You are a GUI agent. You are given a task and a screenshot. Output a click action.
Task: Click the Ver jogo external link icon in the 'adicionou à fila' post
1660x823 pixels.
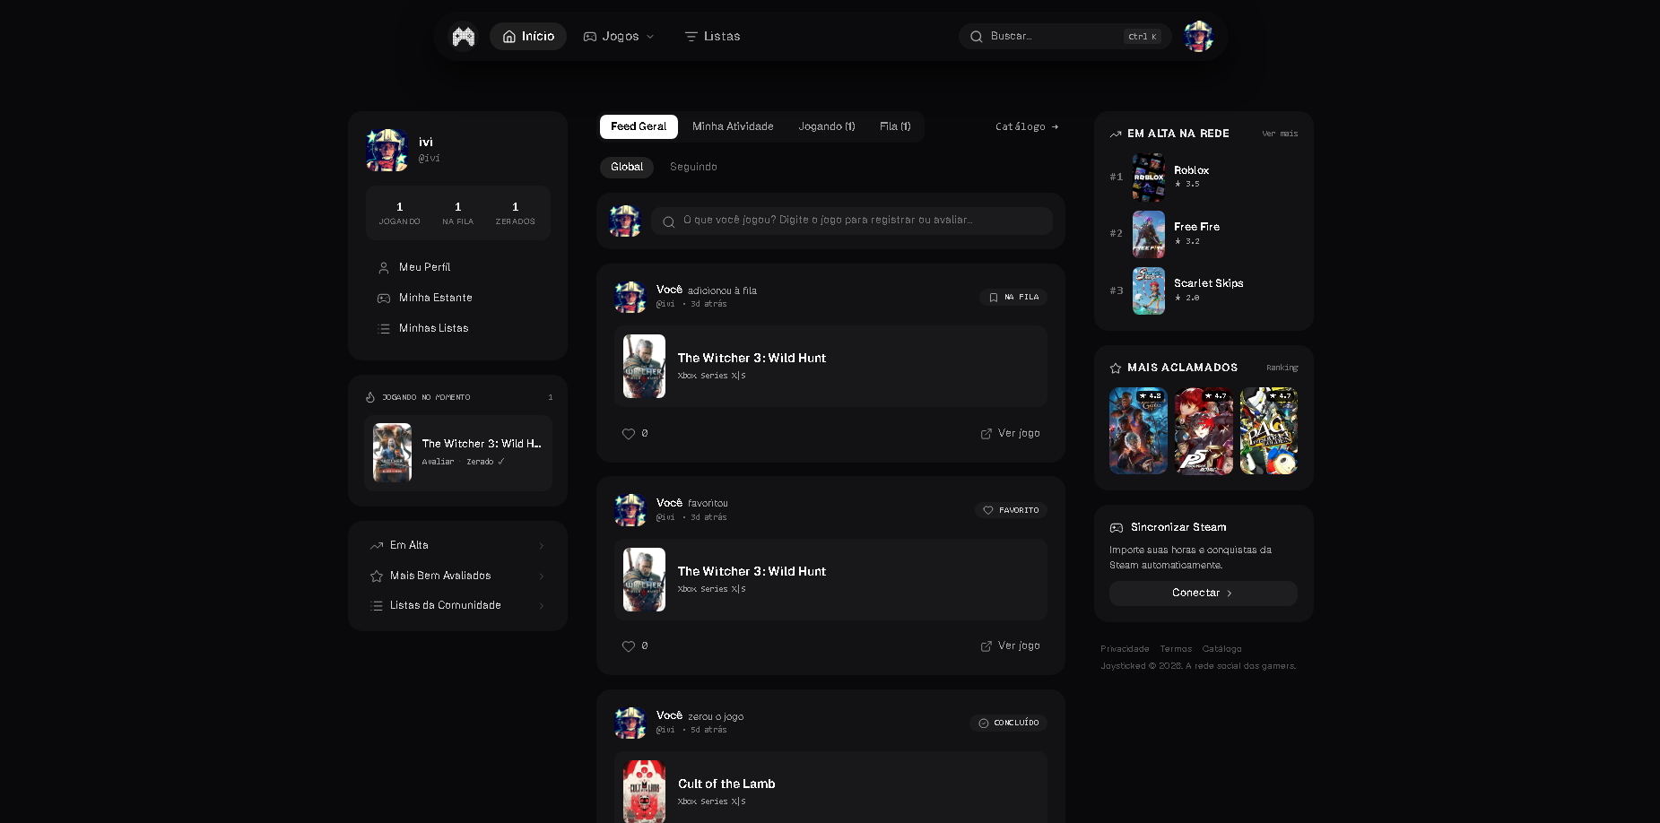click(986, 434)
